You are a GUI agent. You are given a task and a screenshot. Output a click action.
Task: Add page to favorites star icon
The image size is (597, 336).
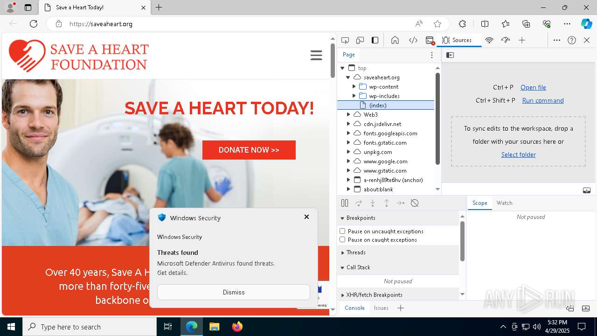pos(437,24)
